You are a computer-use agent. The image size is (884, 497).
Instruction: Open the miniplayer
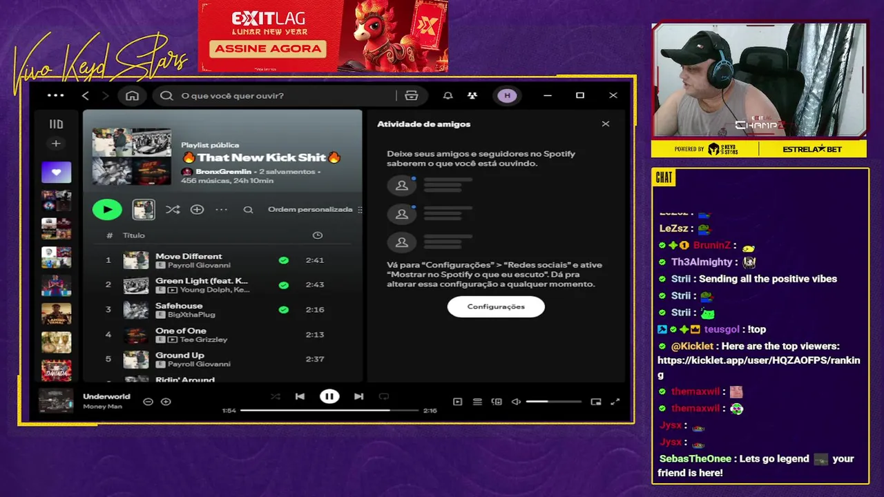[596, 401]
